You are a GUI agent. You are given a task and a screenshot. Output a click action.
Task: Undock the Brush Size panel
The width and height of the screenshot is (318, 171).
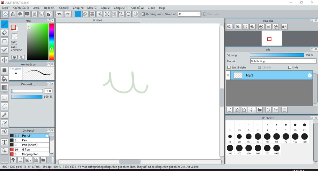[x=312, y=118]
